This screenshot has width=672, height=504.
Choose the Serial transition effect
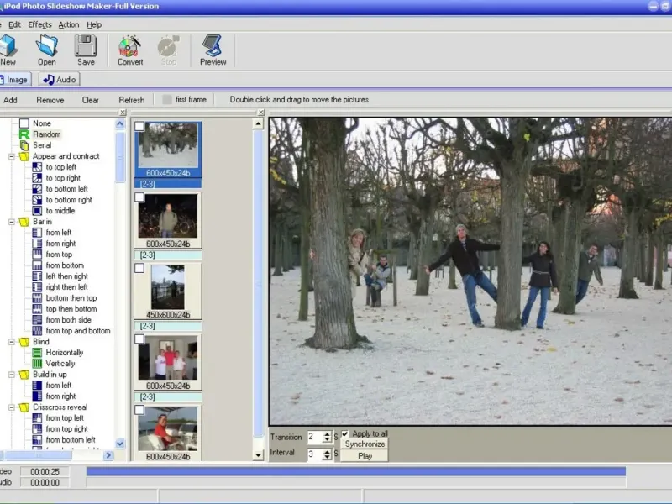[42, 145]
